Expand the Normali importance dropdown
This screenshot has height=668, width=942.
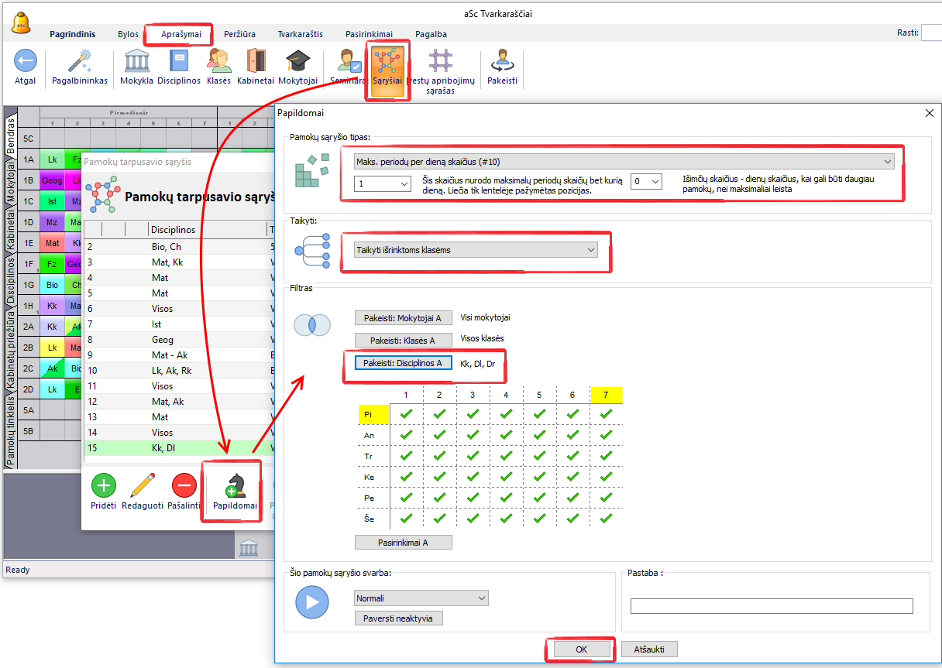pyautogui.click(x=482, y=598)
